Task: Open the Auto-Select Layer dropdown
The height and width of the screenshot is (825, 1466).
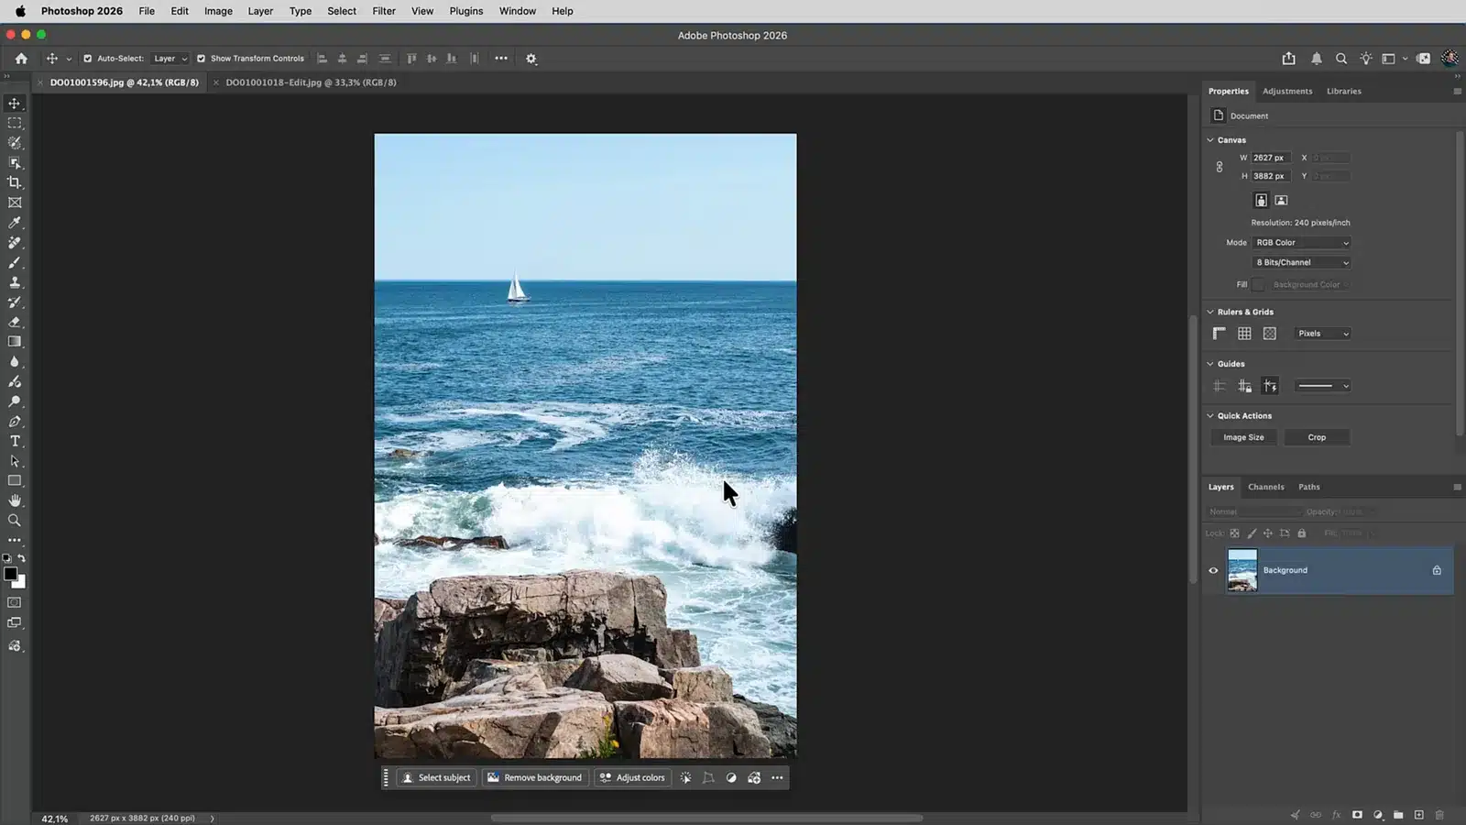Action: click(170, 59)
